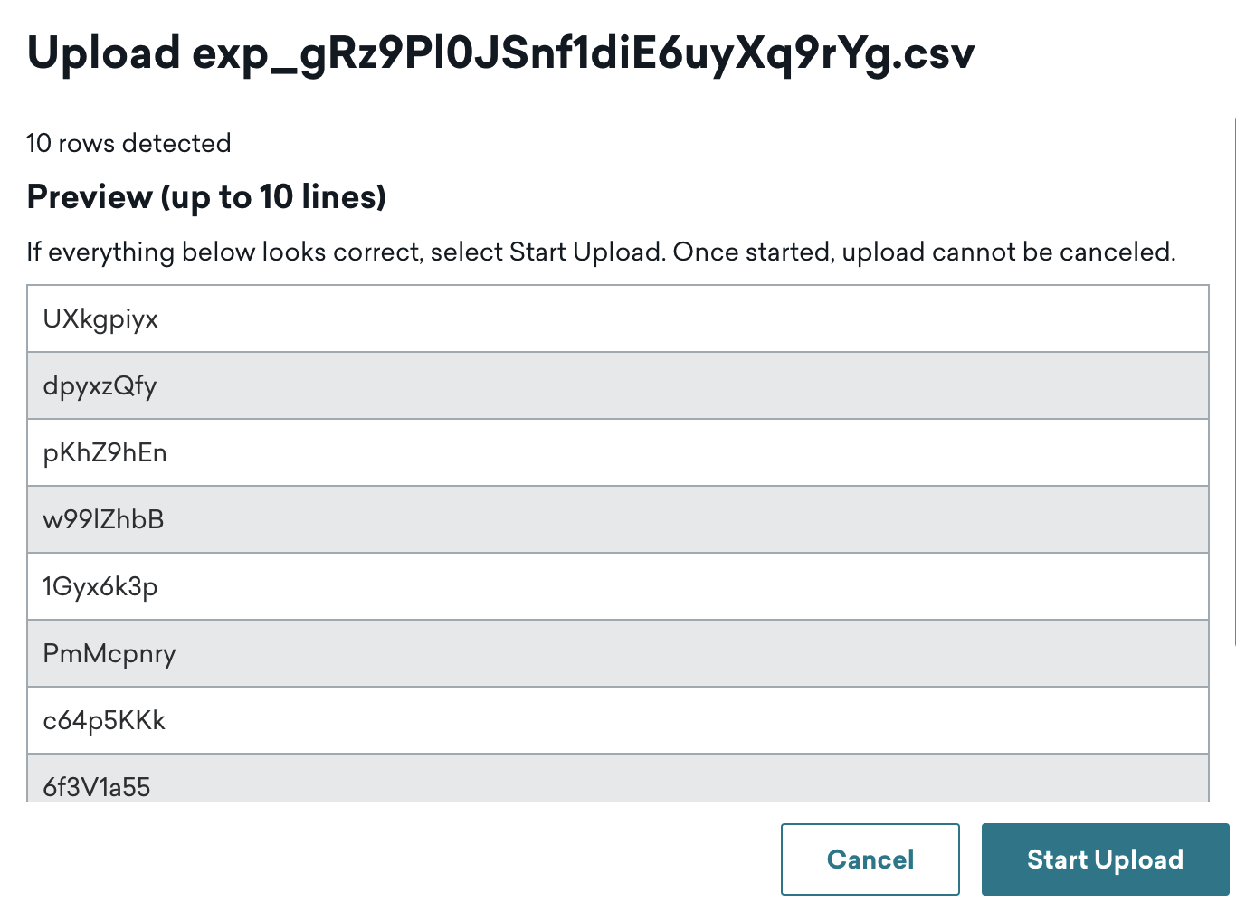Click the "upload cannot be canceled" warning text

tap(1008, 252)
